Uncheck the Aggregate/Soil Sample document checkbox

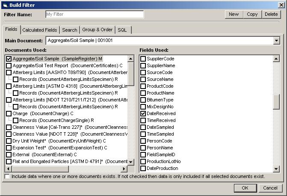click(x=9, y=59)
